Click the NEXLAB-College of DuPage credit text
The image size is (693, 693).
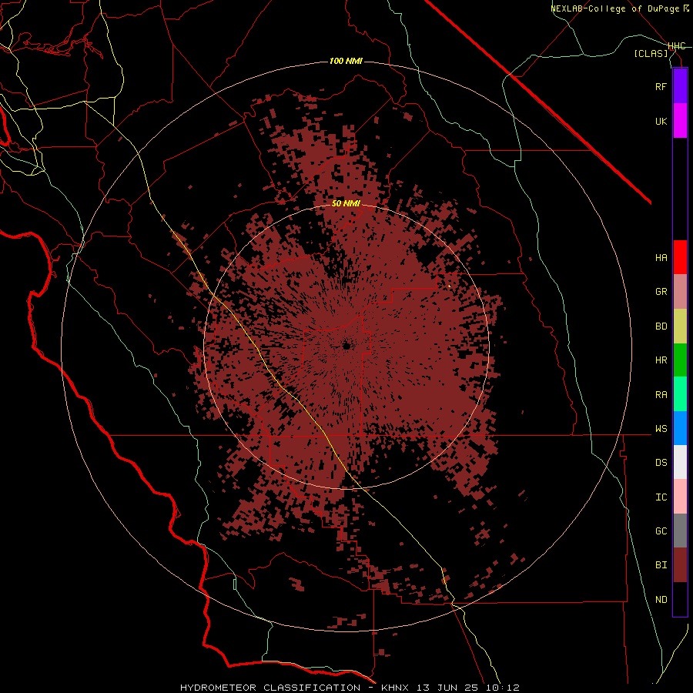coord(614,8)
